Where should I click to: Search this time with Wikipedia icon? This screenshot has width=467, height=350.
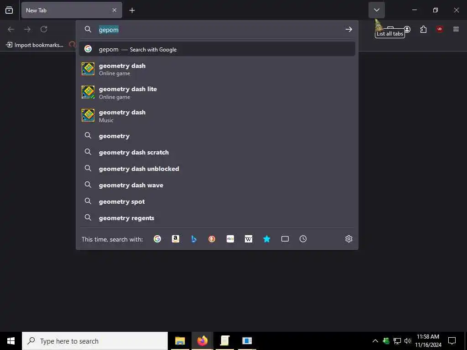point(249,239)
